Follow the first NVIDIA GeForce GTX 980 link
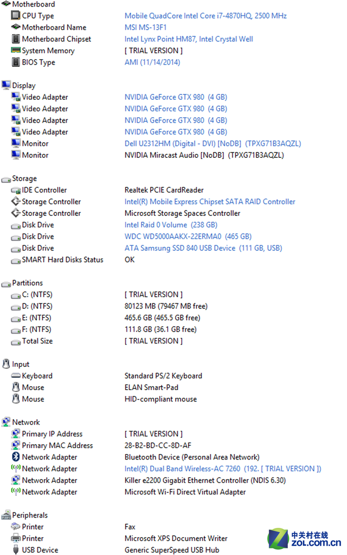 [x=176, y=97]
